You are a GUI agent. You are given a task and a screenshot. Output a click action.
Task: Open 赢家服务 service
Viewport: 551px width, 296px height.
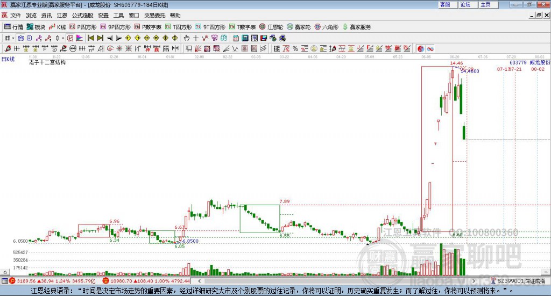pos(357,27)
